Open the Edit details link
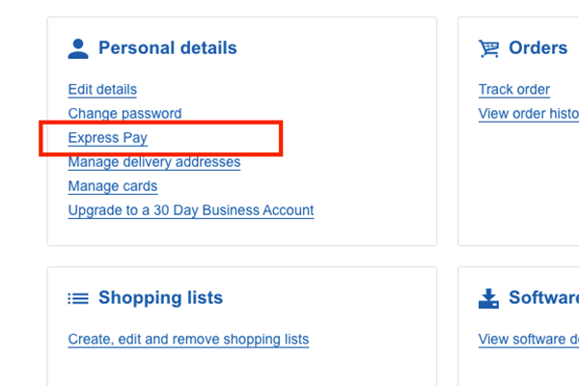 [102, 90]
